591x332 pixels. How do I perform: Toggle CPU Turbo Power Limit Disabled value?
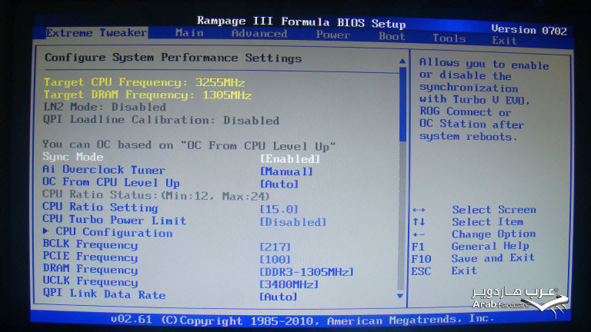point(293,221)
